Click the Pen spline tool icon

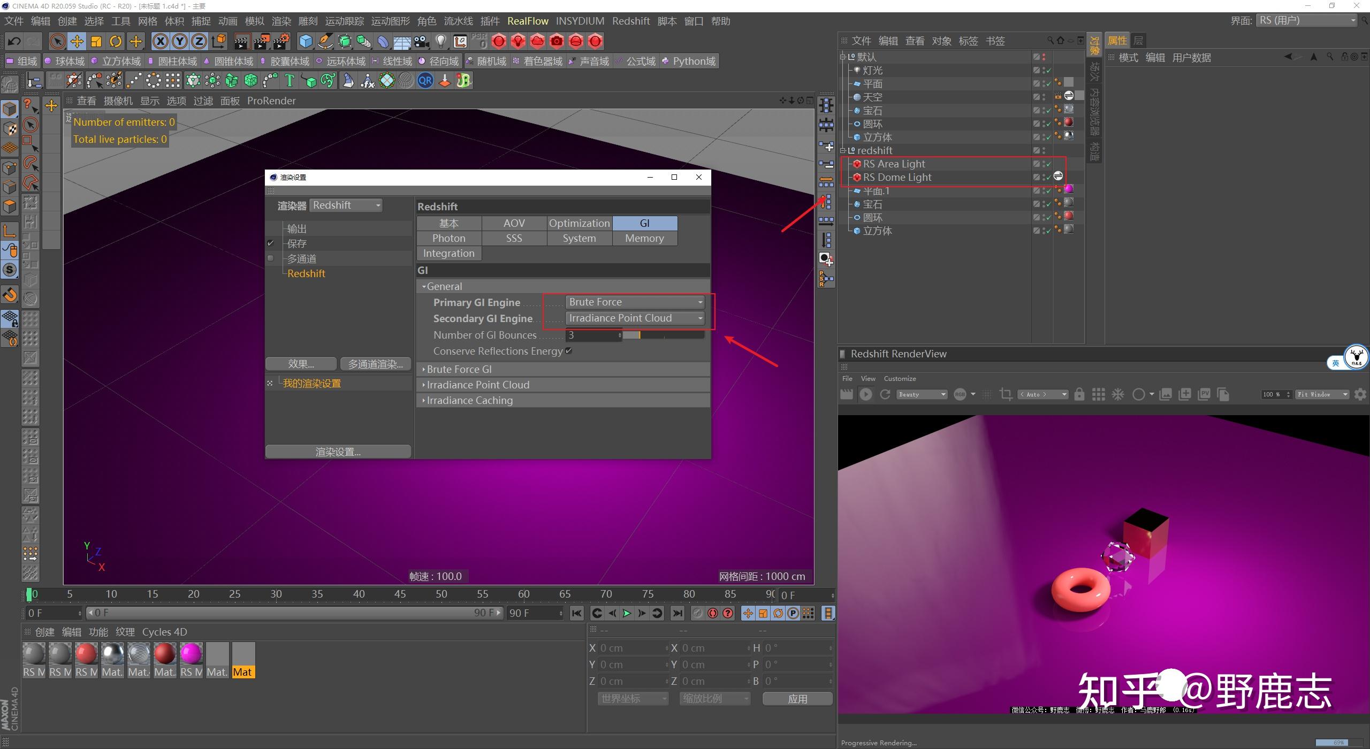pyautogui.click(x=325, y=41)
